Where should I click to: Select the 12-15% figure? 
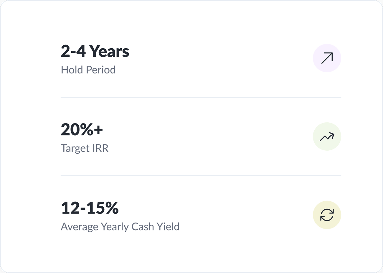[89, 208]
